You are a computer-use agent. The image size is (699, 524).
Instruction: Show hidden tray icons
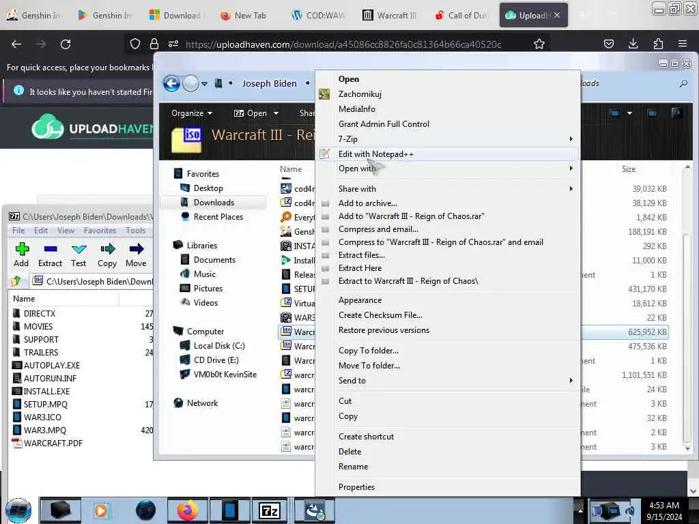pyautogui.click(x=580, y=511)
